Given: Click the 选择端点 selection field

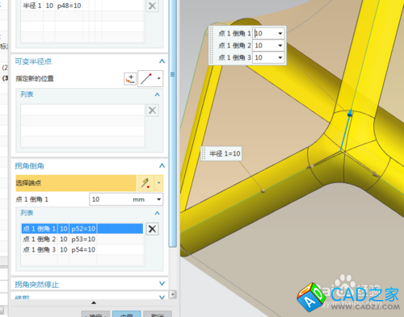Looking at the screenshot, I should 76,183.
